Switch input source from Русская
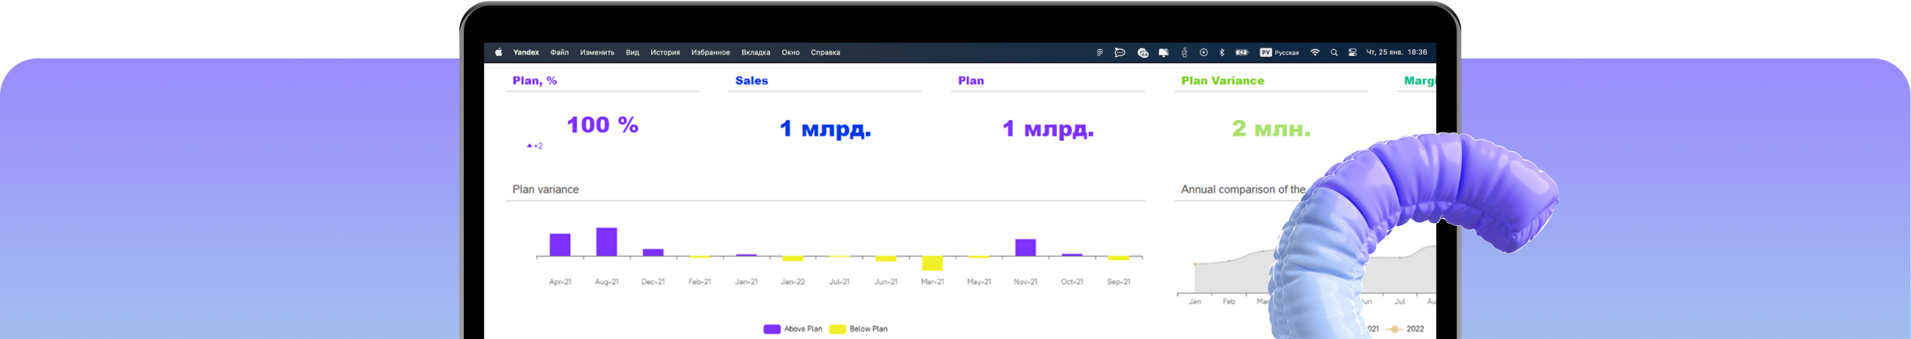The width and height of the screenshot is (1911, 339). tap(1279, 52)
